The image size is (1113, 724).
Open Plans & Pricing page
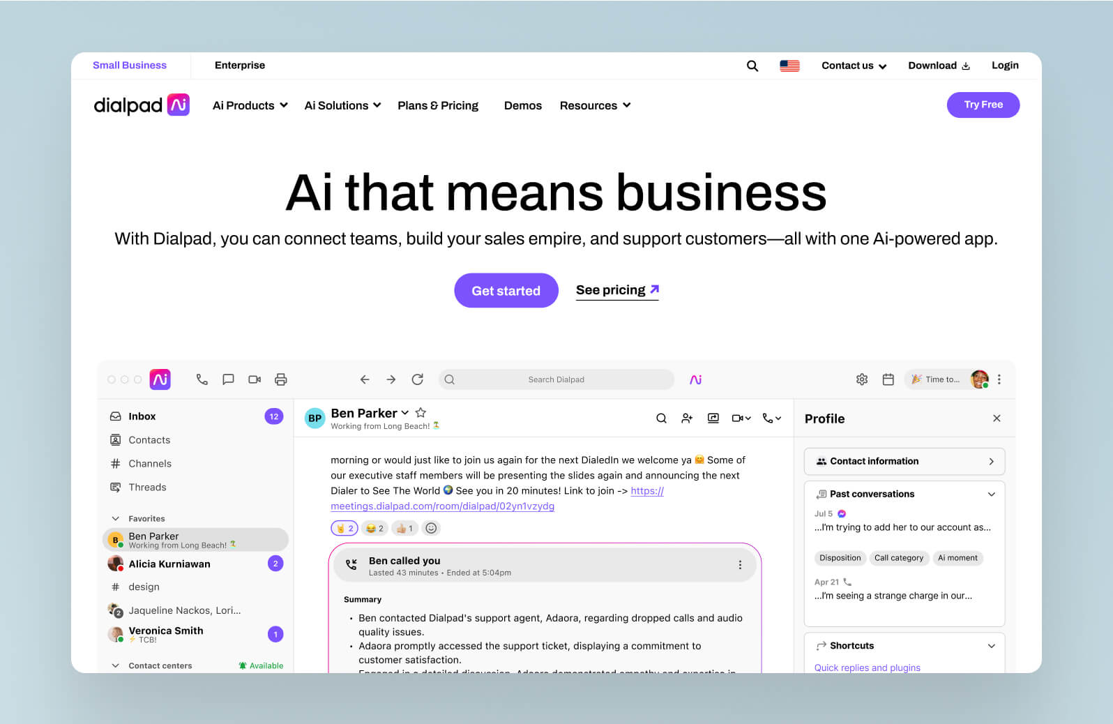point(438,105)
